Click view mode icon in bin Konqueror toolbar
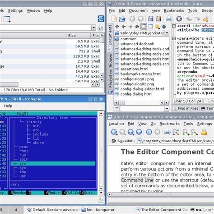Screen dimensions: 214x214 [x=7, y=19]
